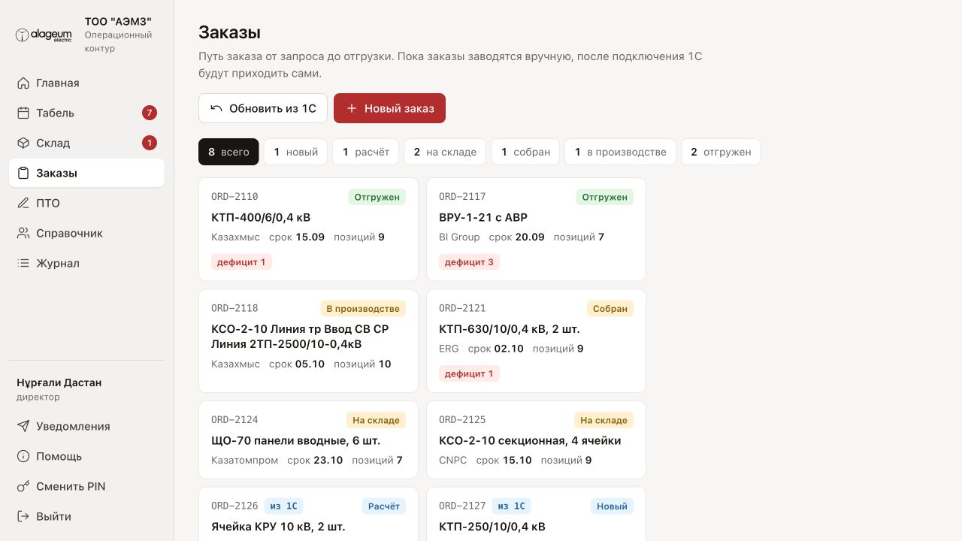Open the Справочник menu item

tap(86, 233)
